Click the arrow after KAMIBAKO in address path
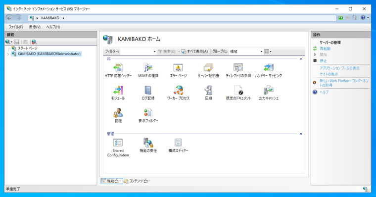The image size is (376, 197). pos(63,18)
